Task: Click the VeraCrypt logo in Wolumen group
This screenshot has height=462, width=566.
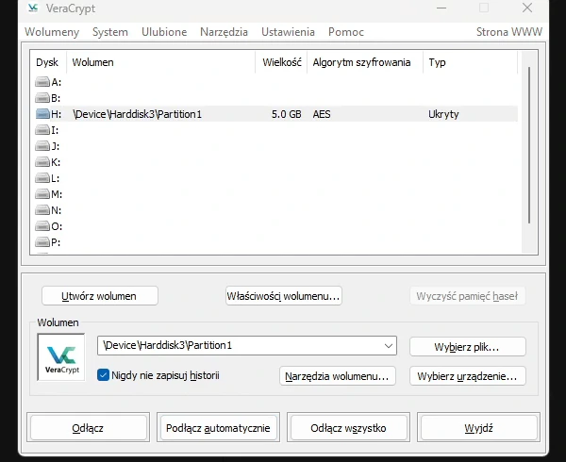Action: pos(61,357)
